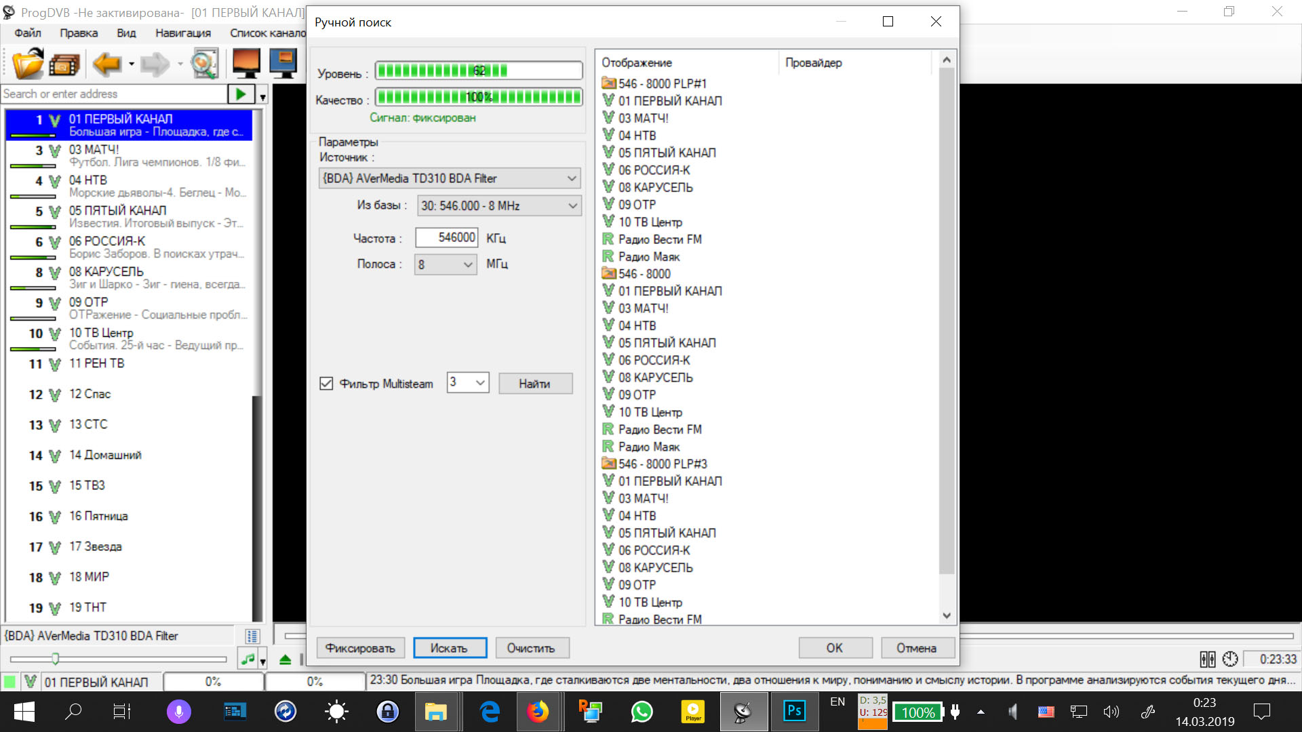Screen dimensions: 1302x732
Task: Click the open file folder toolbar icon
Action: pos(28,64)
